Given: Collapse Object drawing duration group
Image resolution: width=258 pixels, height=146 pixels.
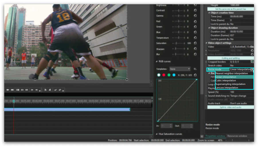Looking at the screenshot, I should tap(209, 28).
